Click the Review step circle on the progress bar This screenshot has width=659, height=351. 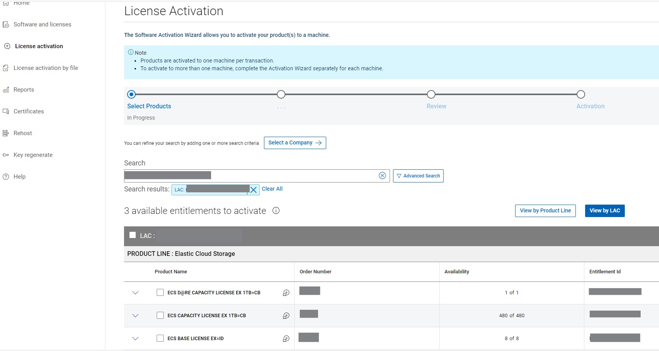[x=431, y=94]
